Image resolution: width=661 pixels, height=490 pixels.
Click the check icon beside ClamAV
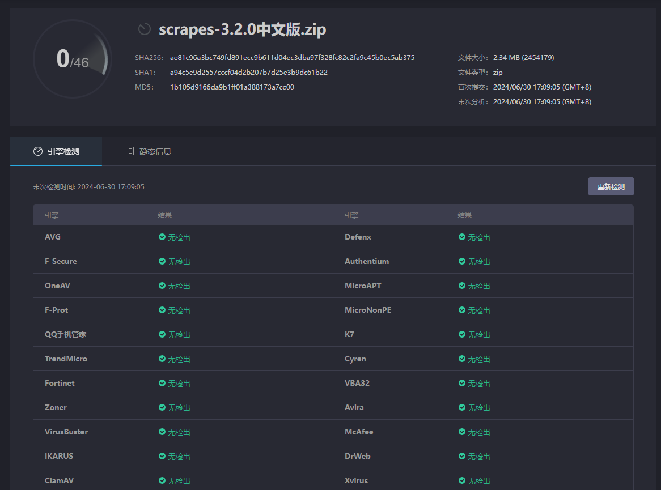coord(162,480)
